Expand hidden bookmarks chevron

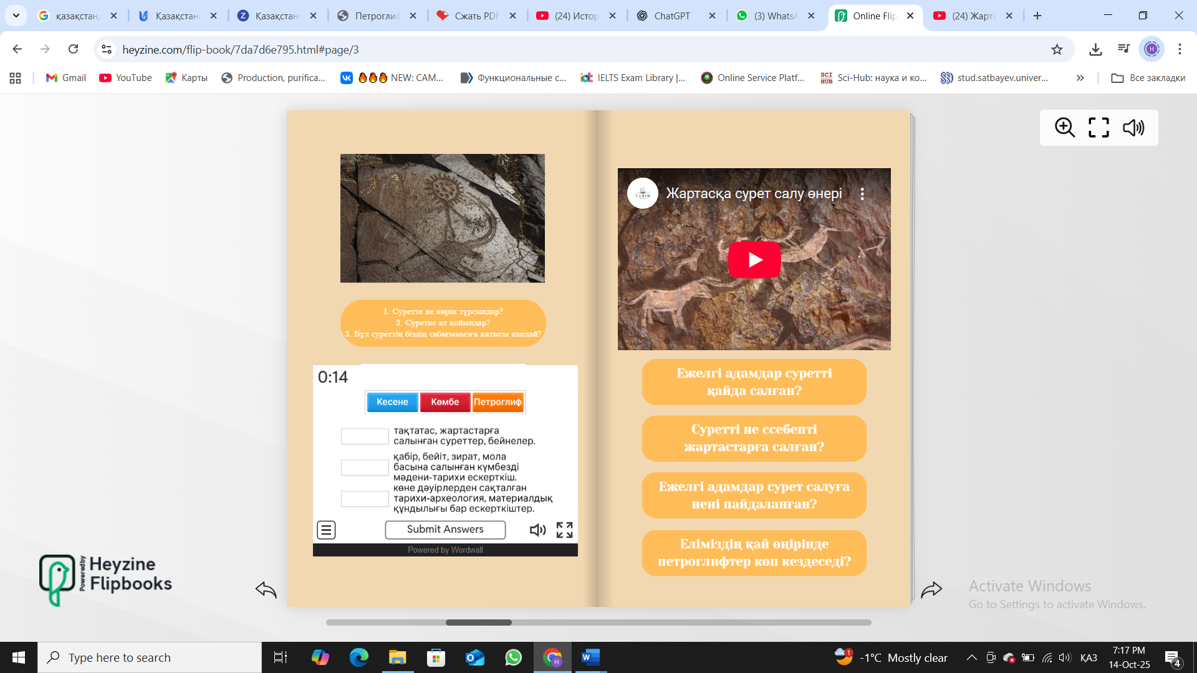point(1080,78)
